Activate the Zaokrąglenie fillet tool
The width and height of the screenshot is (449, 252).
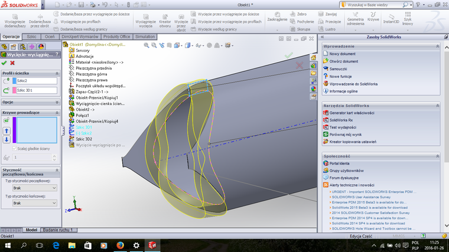(x=277, y=17)
